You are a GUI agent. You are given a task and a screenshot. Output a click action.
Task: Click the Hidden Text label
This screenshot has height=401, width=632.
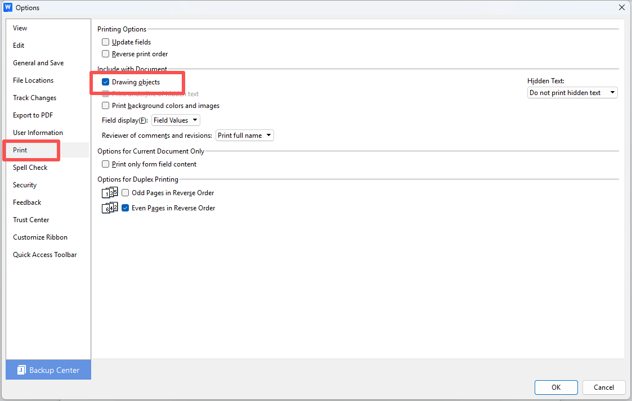click(546, 81)
